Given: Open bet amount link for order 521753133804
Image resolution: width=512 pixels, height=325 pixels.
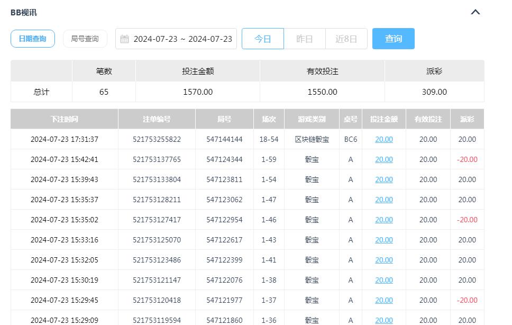Looking at the screenshot, I should coord(383,179).
